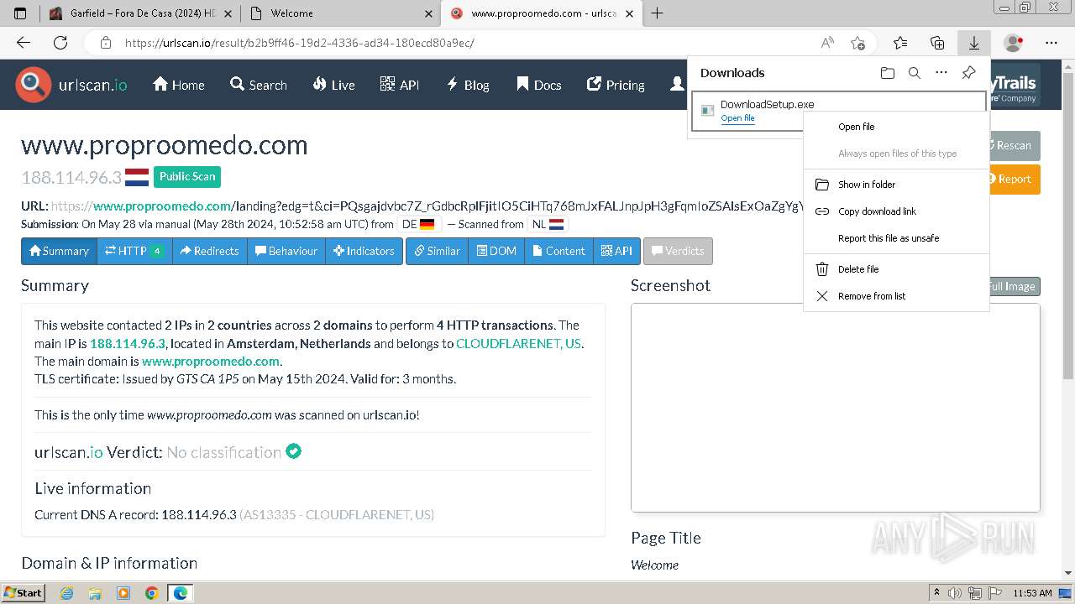Toggle the Downloads toolbar icon
The image size is (1075, 604).
[x=973, y=43]
